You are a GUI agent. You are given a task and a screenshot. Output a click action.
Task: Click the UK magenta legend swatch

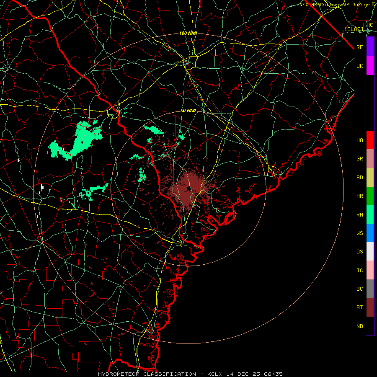pos(370,66)
